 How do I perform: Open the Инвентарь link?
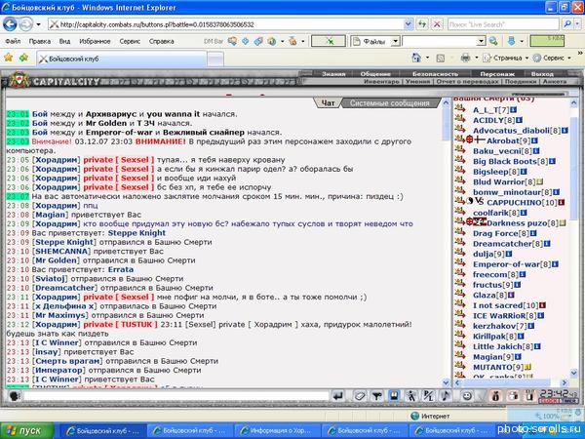pyautogui.click(x=381, y=81)
